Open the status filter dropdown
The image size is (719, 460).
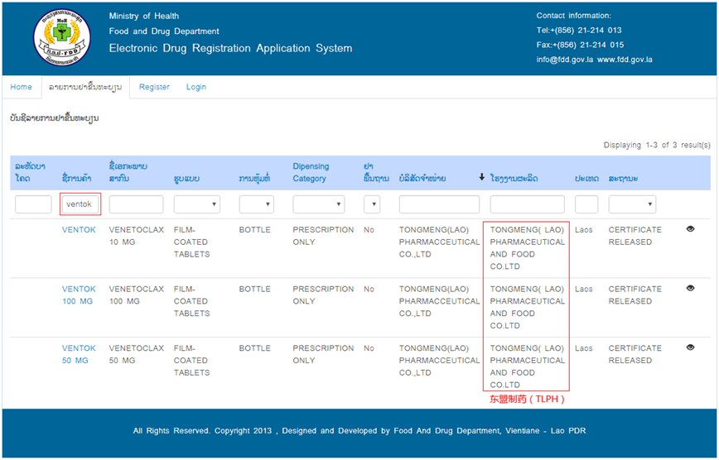tap(632, 204)
